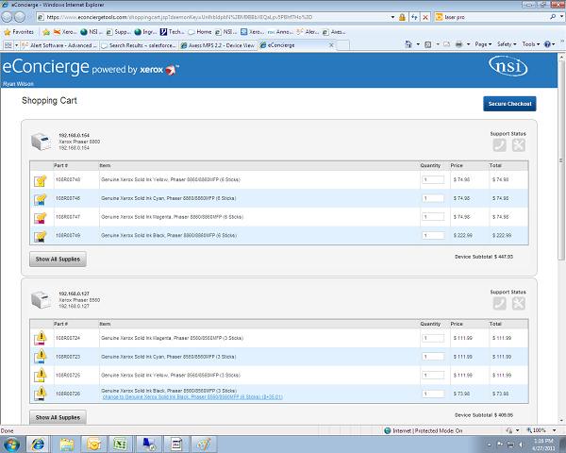Open the Safety menu

[507, 44]
